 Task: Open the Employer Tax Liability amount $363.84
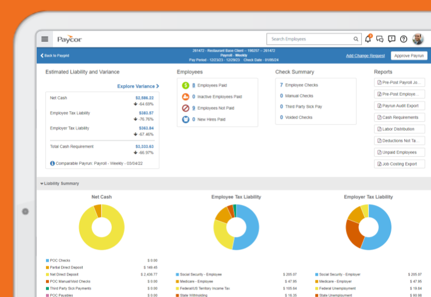tap(146, 128)
